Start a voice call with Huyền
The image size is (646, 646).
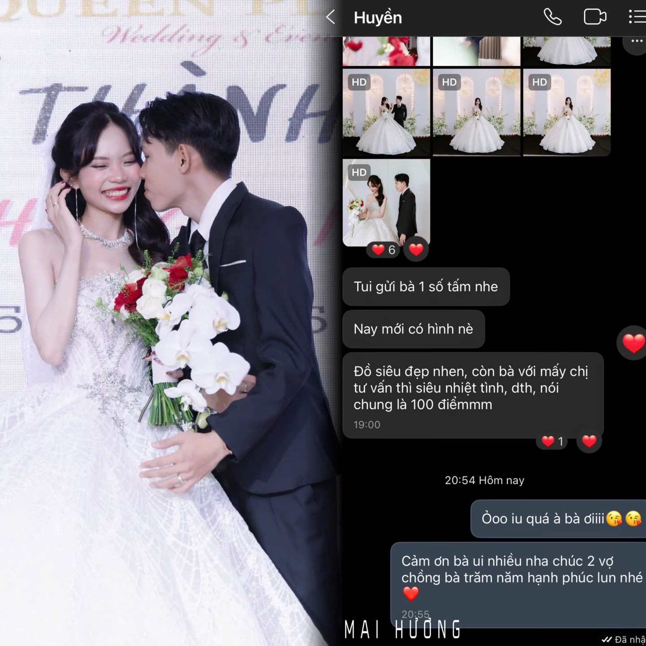click(552, 17)
